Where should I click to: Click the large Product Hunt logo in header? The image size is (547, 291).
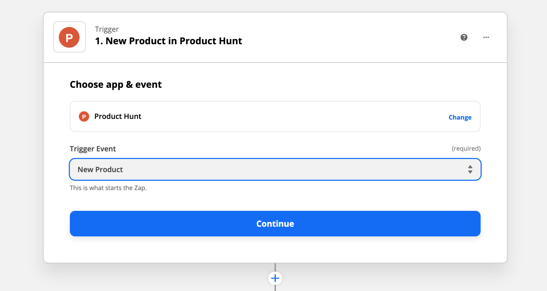point(69,37)
